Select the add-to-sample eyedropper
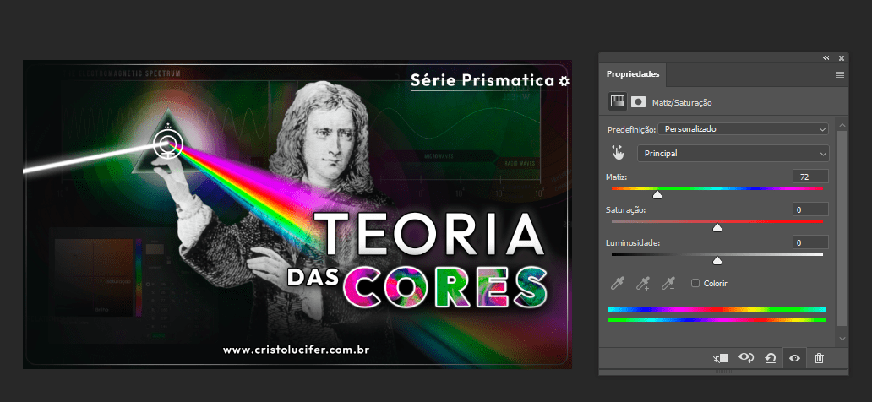Image resolution: width=872 pixels, height=402 pixels. point(643,283)
